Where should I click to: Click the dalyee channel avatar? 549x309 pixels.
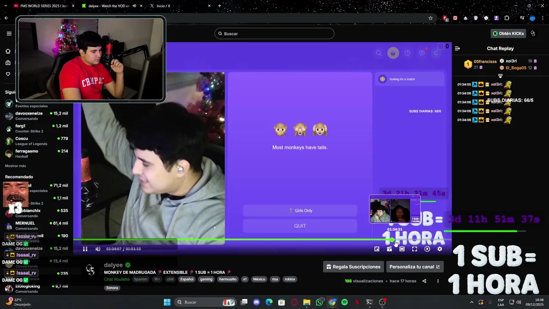(90, 270)
